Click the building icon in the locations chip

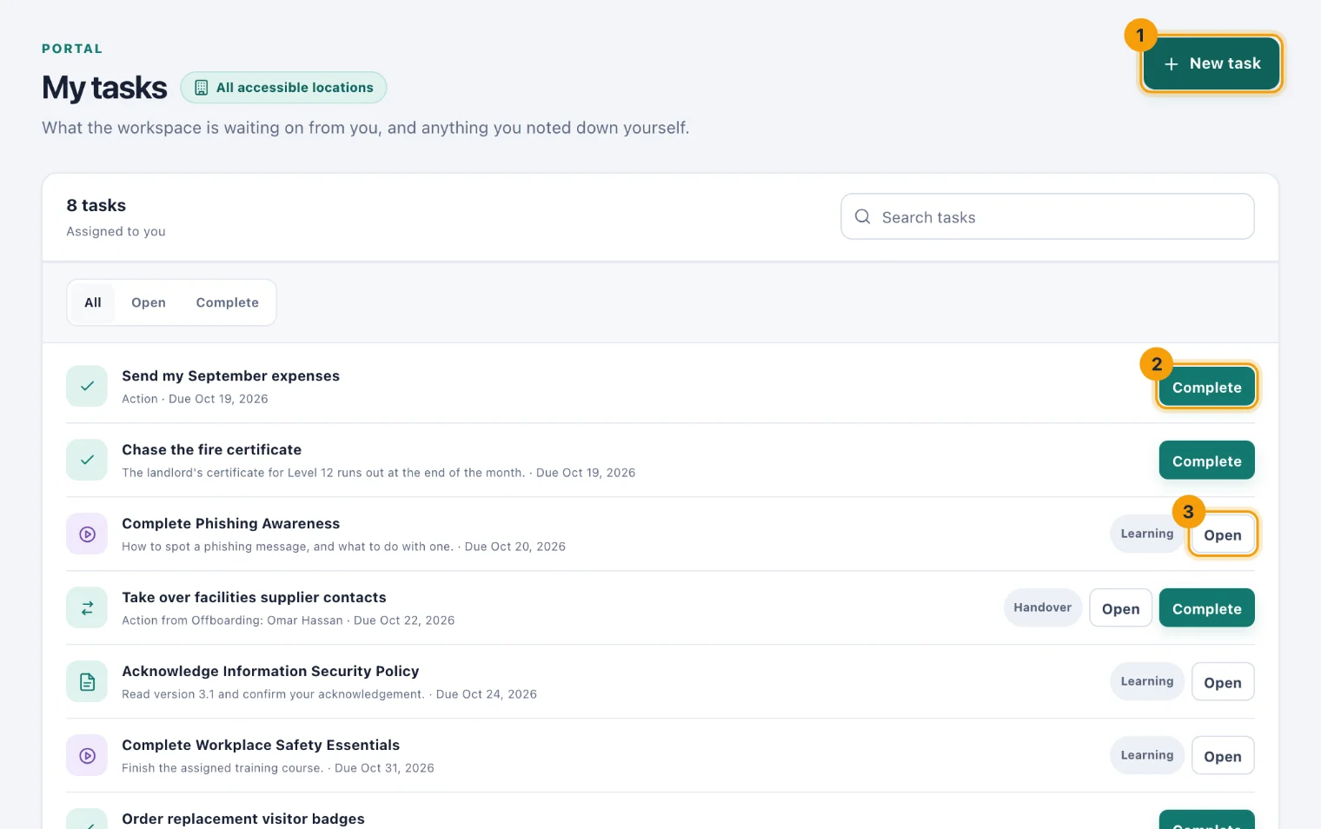(x=201, y=87)
